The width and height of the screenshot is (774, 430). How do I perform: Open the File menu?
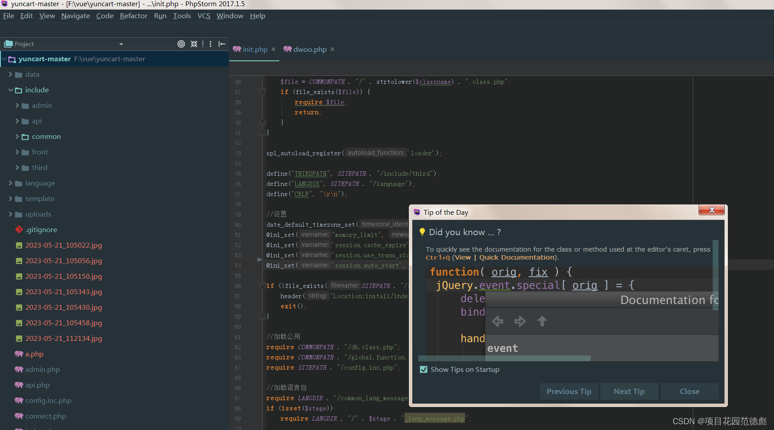pyautogui.click(x=8, y=16)
